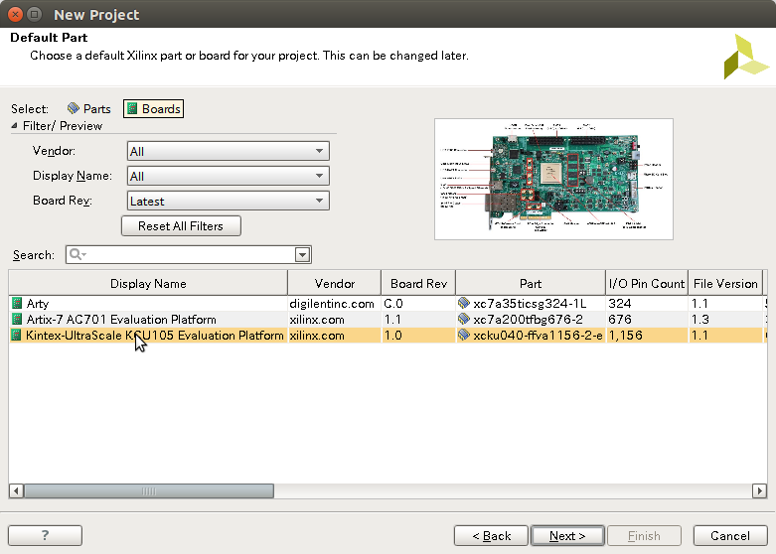The height and width of the screenshot is (554, 776).
Task: Click the Kintex-UltraScale KCU105 board icon
Action: pyautogui.click(x=17, y=335)
